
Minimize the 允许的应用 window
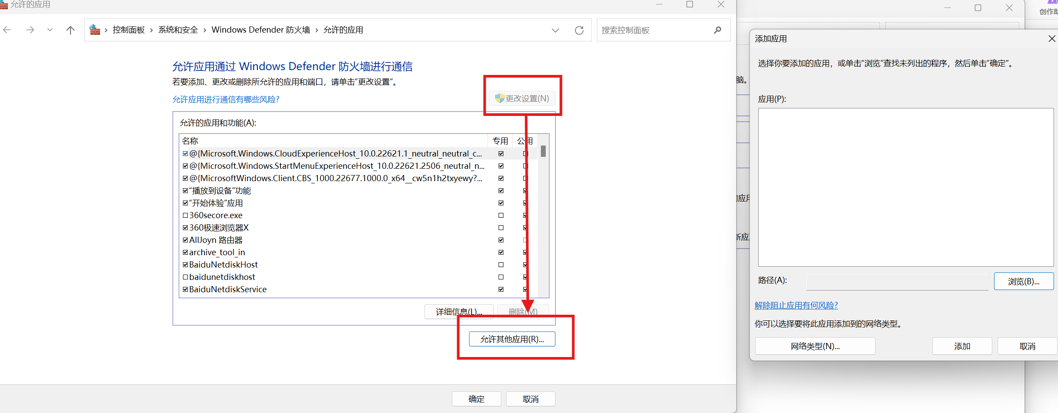click(x=659, y=4)
